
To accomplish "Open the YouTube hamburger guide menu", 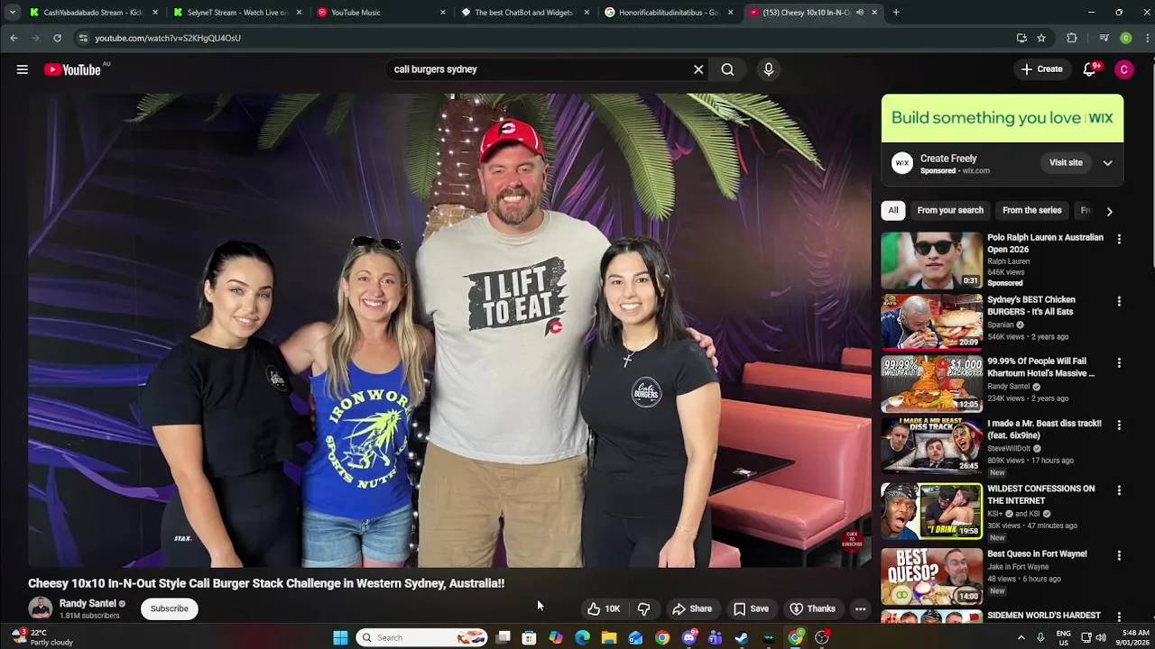I will click(22, 69).
